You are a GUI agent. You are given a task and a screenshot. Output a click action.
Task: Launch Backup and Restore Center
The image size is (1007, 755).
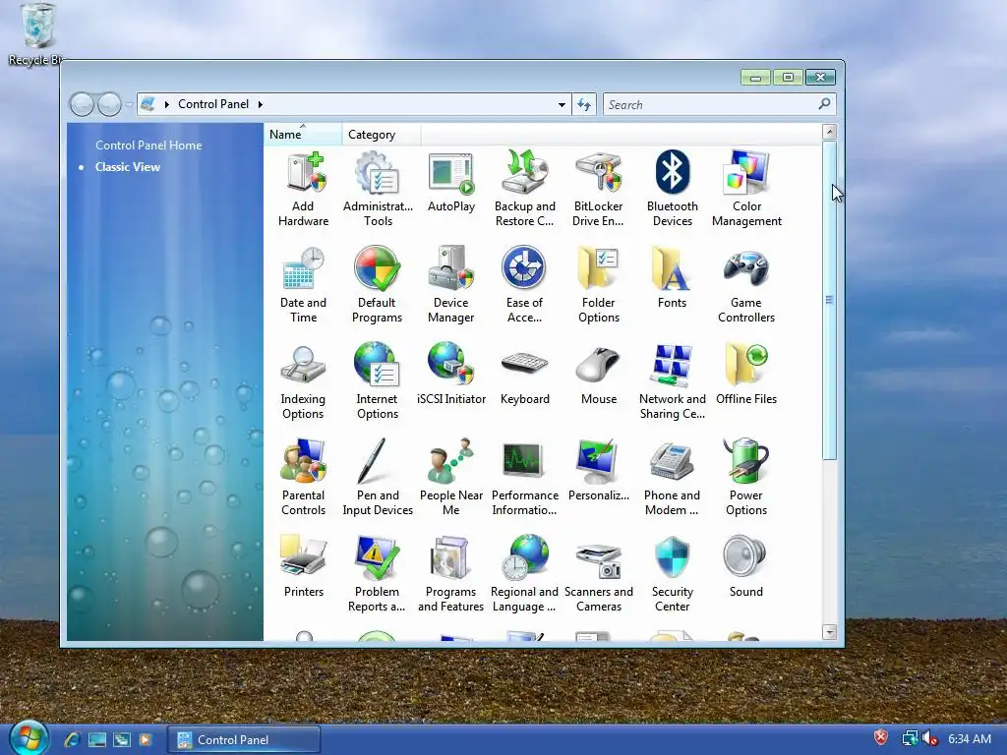click(x=525, y=189)
